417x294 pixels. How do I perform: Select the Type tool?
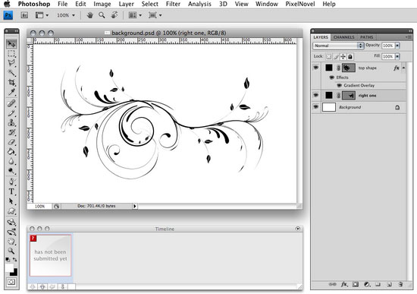click(x=11, y=191)
